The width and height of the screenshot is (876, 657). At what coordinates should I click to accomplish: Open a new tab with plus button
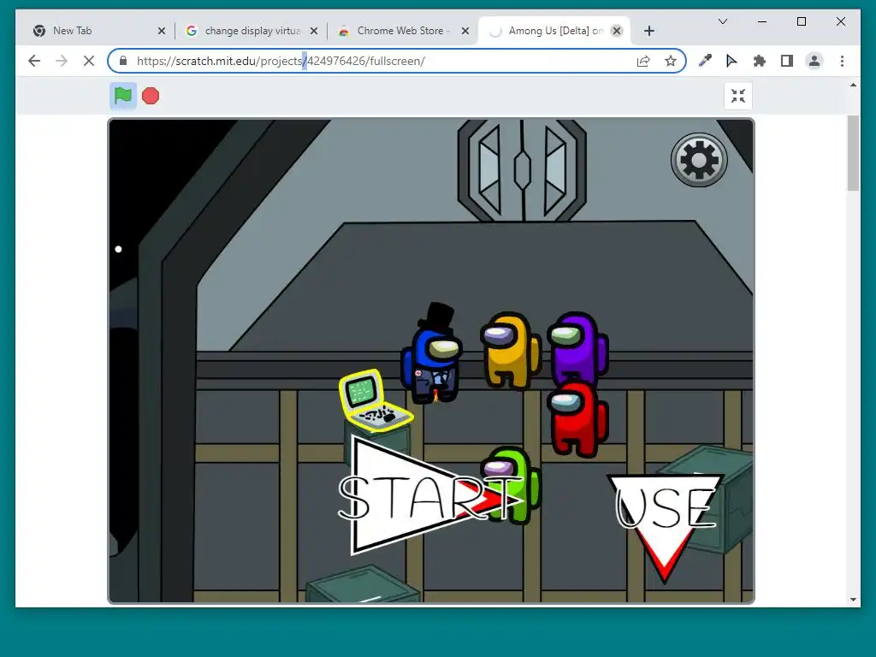point(648,31)
